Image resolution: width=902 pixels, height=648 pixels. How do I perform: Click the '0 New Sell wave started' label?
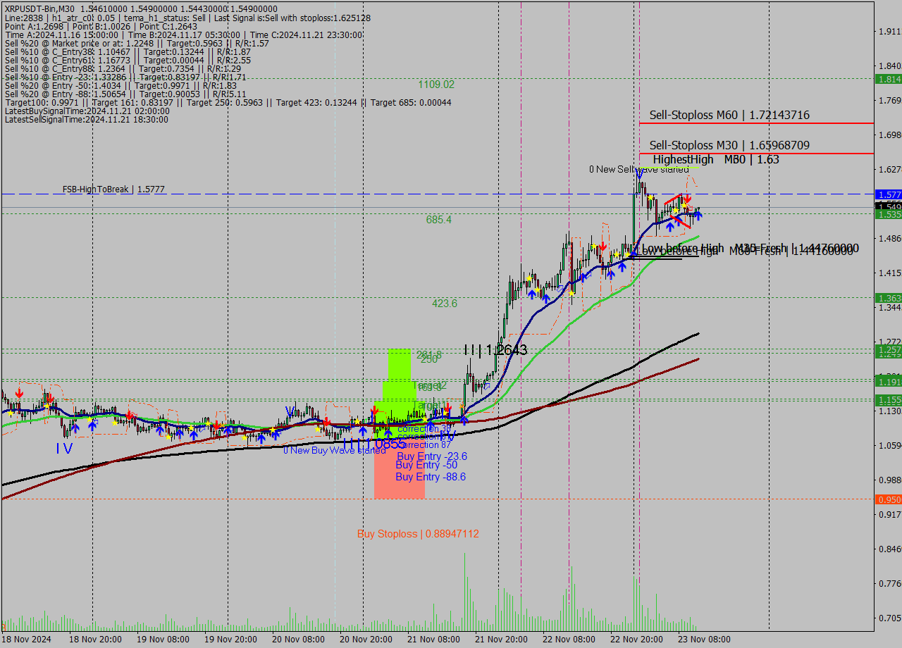pos(639,169)
